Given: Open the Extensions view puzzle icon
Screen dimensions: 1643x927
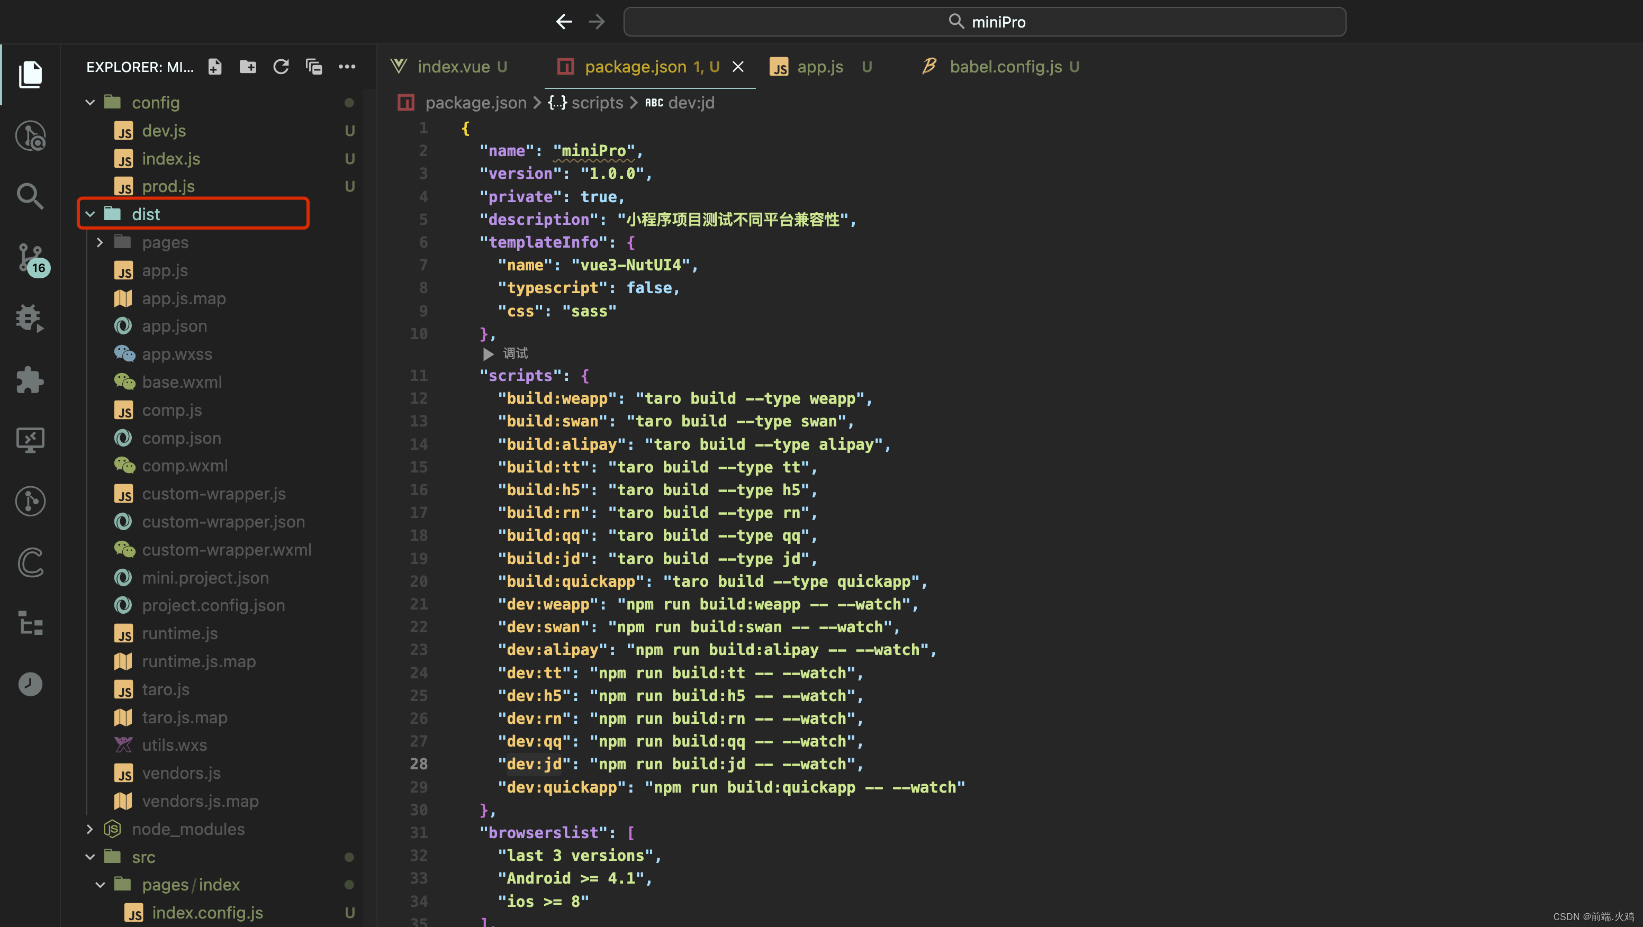Looking at the screenshot, I should point(30,380).
